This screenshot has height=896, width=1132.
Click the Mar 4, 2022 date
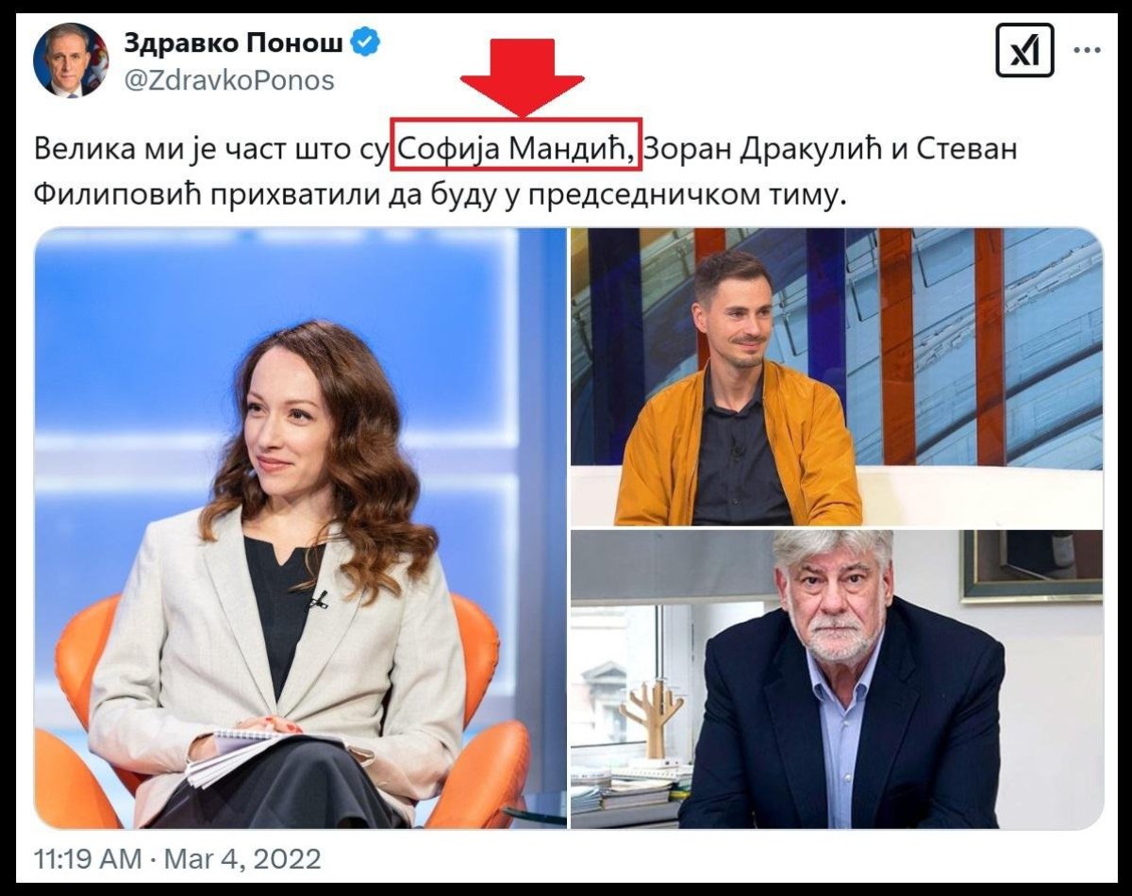tap(242, 859)
